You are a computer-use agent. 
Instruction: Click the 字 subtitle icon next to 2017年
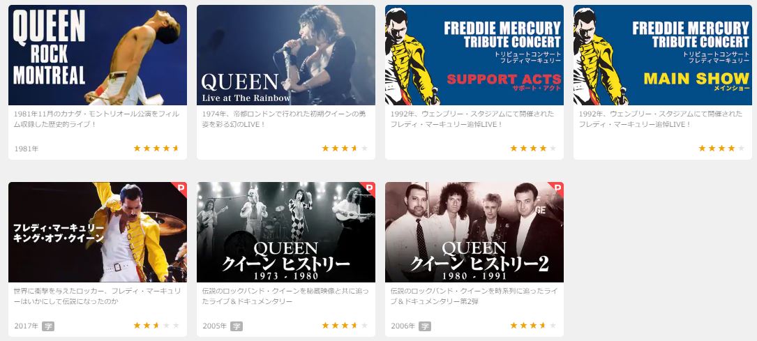(x=48, y=326)
